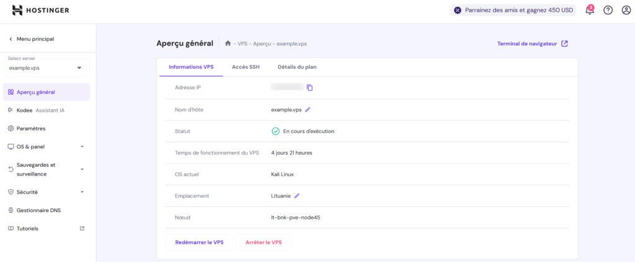This screenshot has width=635, height=262.
Task: Open Terminal de navigateur link
Action: pyautogui.click(x=533, y=44)
